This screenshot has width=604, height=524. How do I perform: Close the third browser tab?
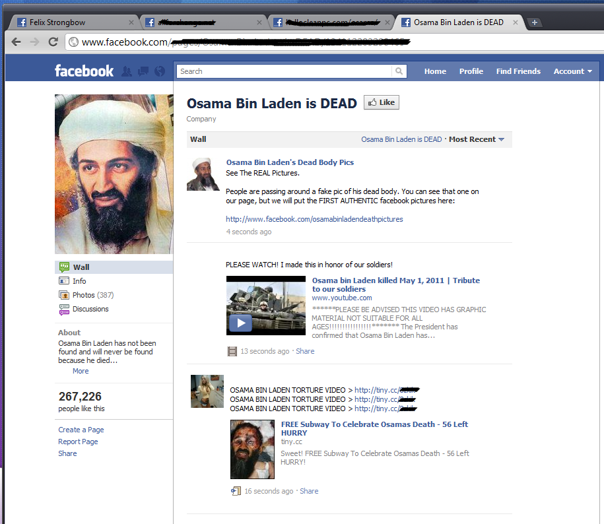click(x=387, y=22)
